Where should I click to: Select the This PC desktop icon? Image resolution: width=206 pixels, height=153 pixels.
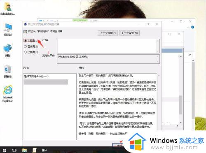point(8,29)
